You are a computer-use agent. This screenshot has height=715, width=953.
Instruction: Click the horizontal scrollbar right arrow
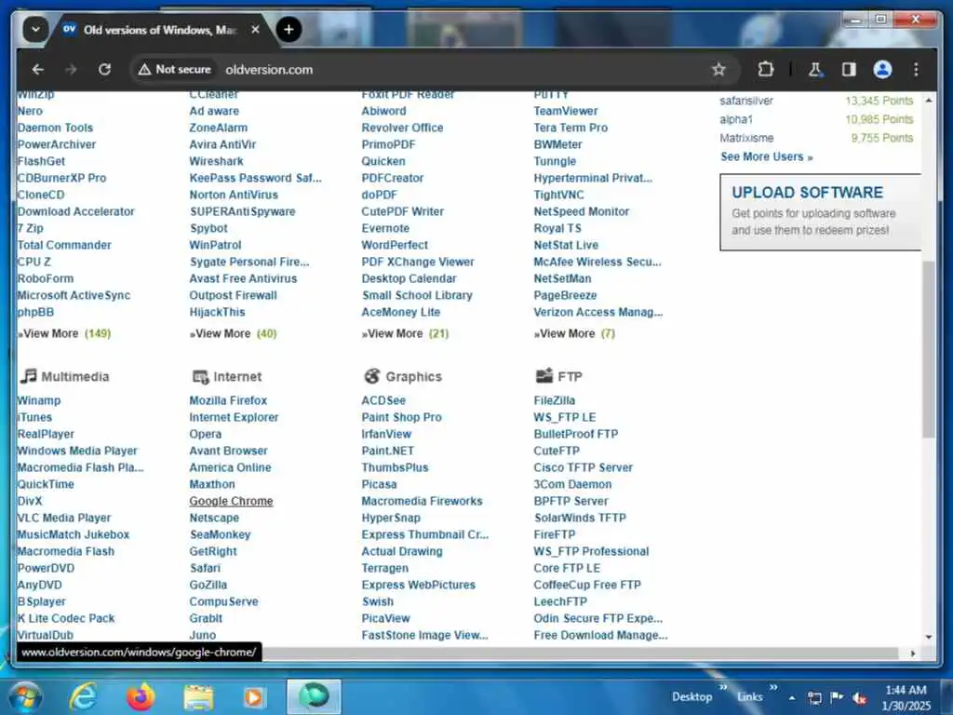[913, 654]
